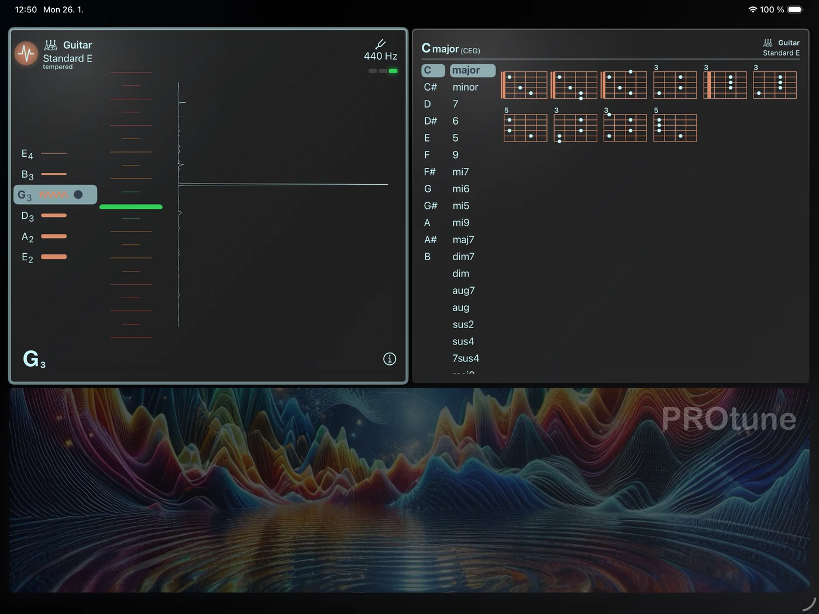Select the maj7 chord type
The image size is (819, 614).
coord(463,240)
